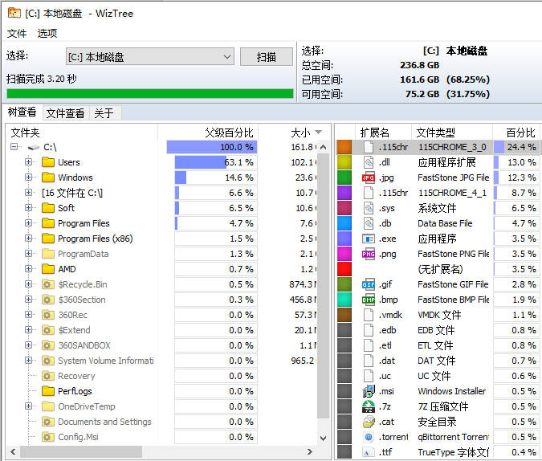Screen dimensions: 542x461
Task: Click the Windows folder icon
Action: (x=48, y=177)
